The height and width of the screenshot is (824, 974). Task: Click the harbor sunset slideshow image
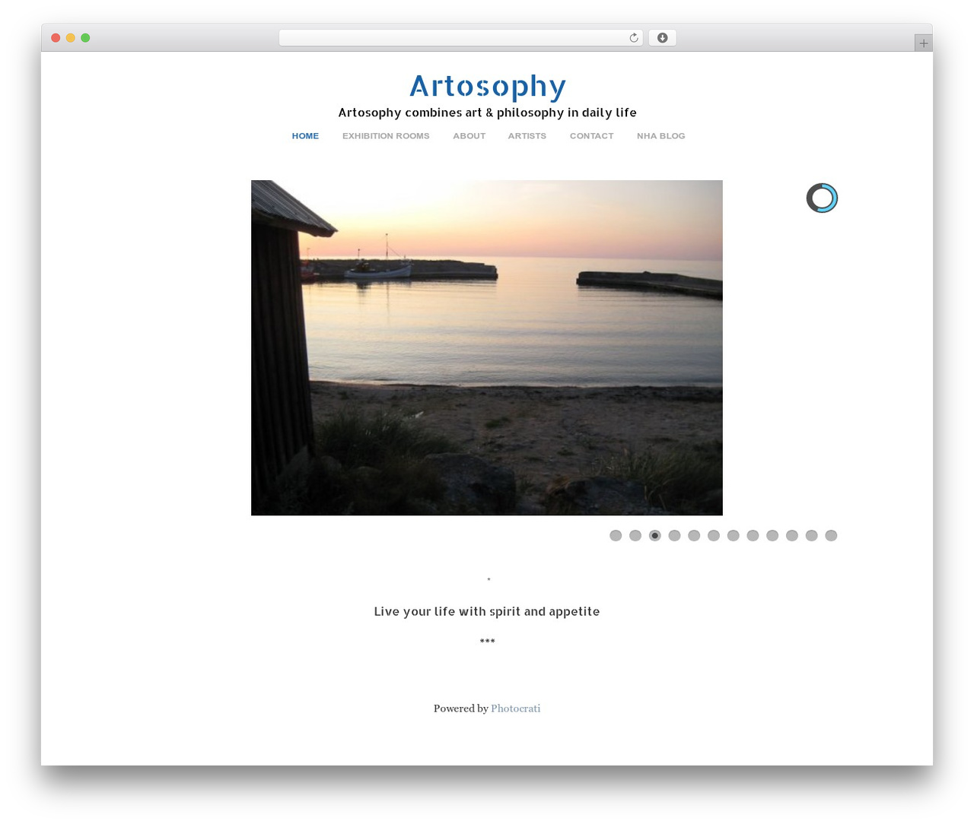pos(487,348)
